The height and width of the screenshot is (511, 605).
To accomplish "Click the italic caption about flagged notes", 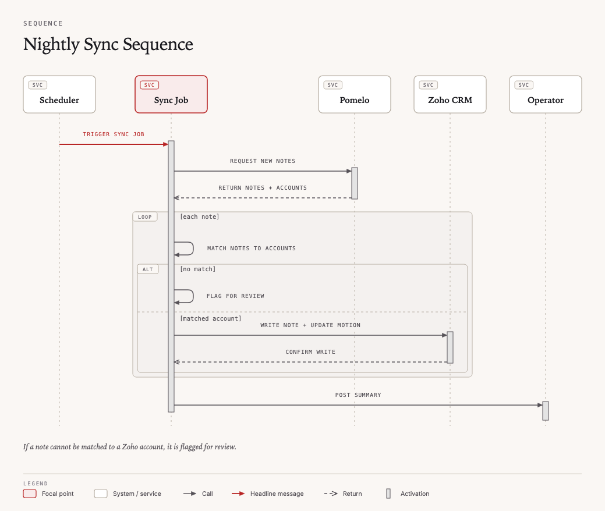I will pos(130,446).
